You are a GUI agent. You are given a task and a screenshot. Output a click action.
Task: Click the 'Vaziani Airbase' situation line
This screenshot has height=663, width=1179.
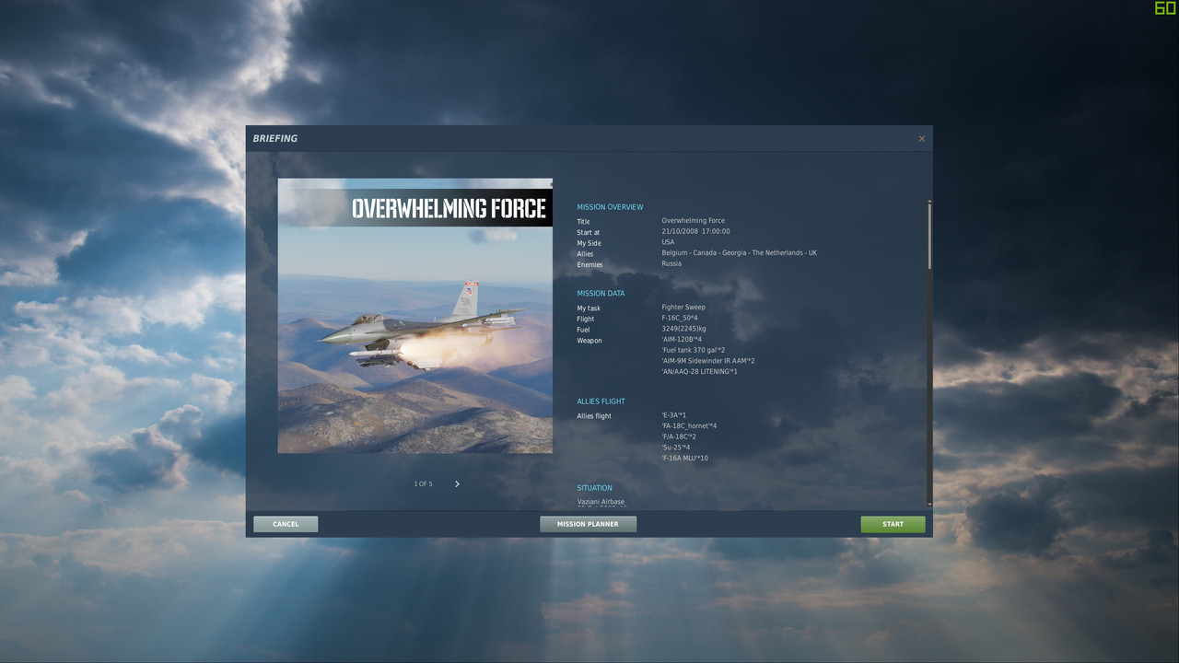601,502
